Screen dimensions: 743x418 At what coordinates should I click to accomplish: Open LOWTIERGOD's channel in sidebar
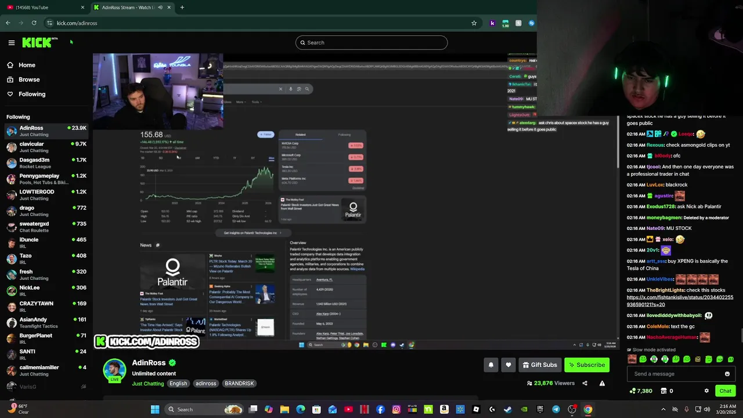[x=46, y=195]
